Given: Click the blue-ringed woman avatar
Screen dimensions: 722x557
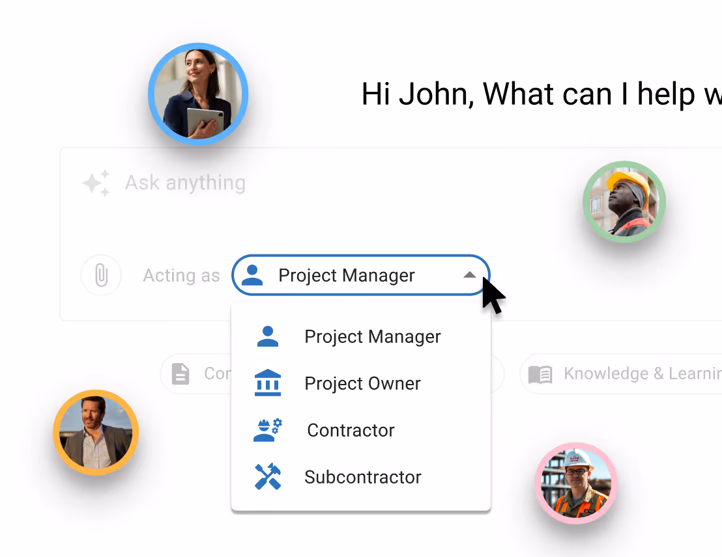Looking at the screenshot, I should pos(198,94).
